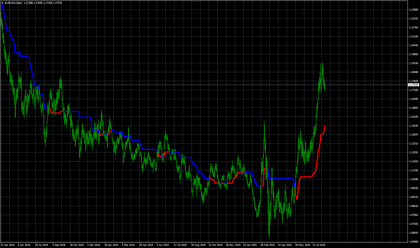Click the 1.21765 price axis label
The width and height of the screenshot is (420, 248).
[414, 28]
